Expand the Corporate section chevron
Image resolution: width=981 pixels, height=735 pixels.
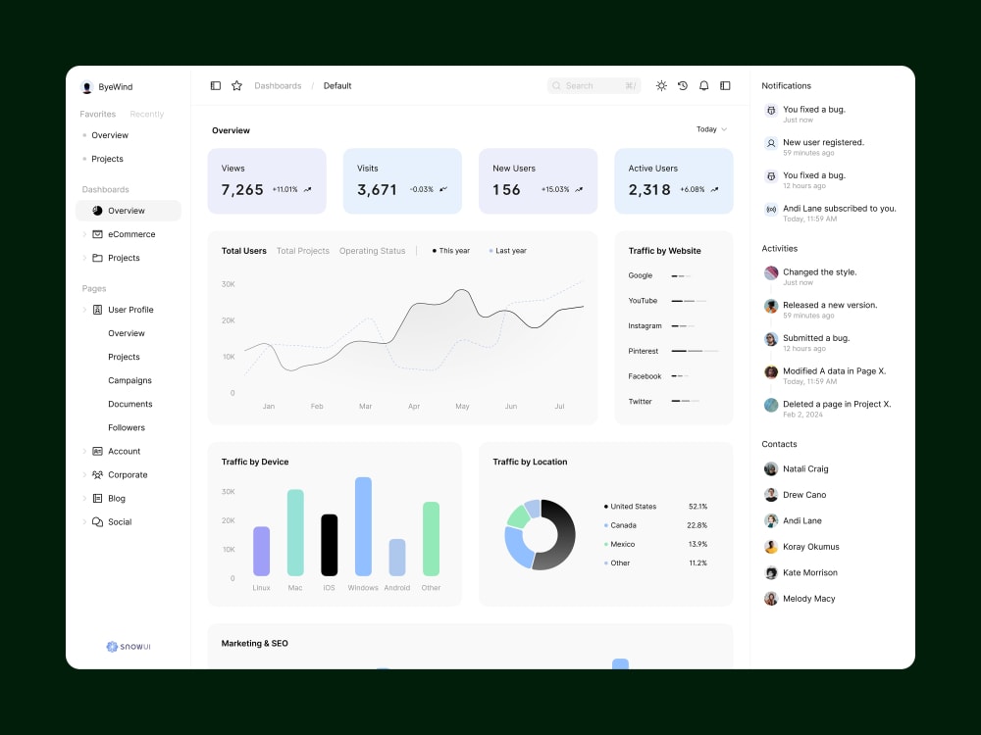tap(84, 475)
